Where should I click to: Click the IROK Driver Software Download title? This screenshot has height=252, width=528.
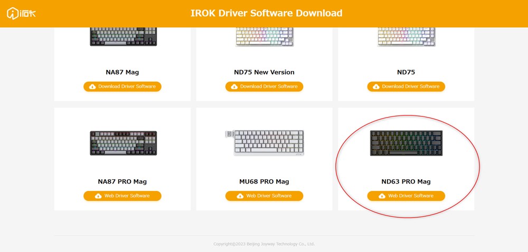click(x=266, y=13)
